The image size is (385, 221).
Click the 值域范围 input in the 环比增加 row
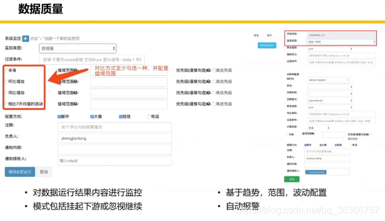pos(129,82)
